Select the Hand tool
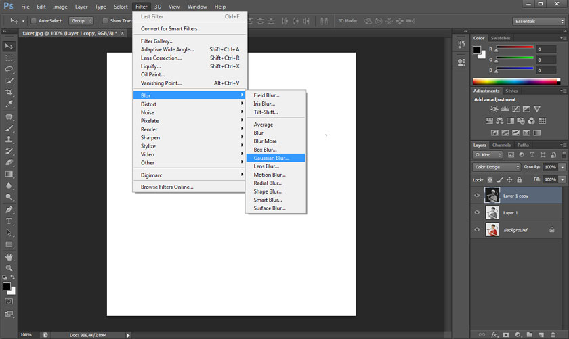The width and height of the screenshot is (569, 339). click(9, 256)
